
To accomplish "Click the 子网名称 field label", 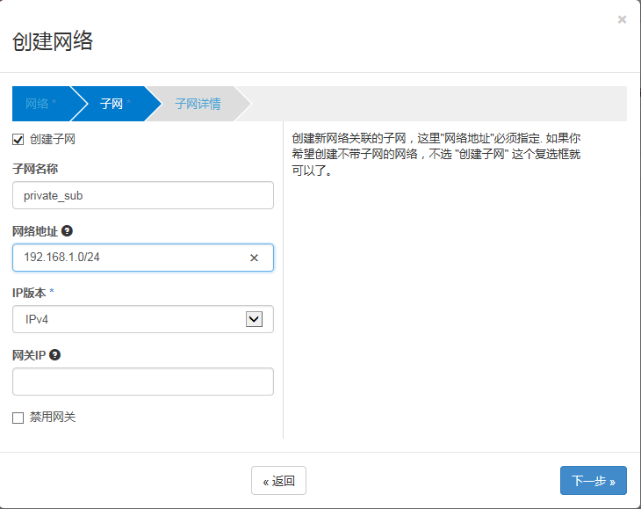I will click(35, 169).
